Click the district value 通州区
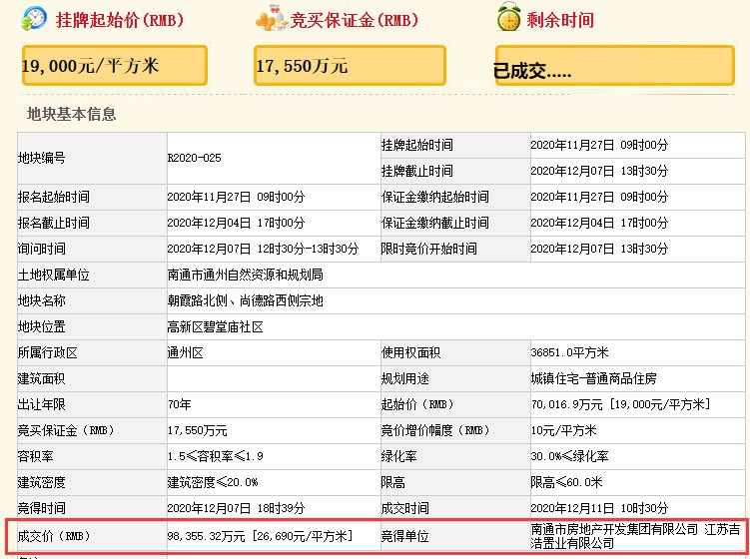This screenshot has height=559, width=750. click(x=185, y=353)
